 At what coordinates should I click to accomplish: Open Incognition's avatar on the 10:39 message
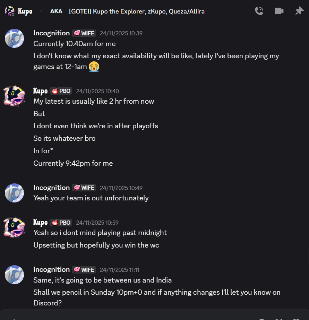point(14,38)
